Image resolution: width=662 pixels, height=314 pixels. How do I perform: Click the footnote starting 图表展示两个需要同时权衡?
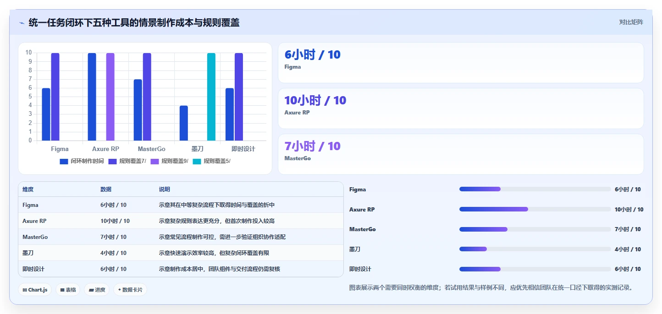(491, 287)
